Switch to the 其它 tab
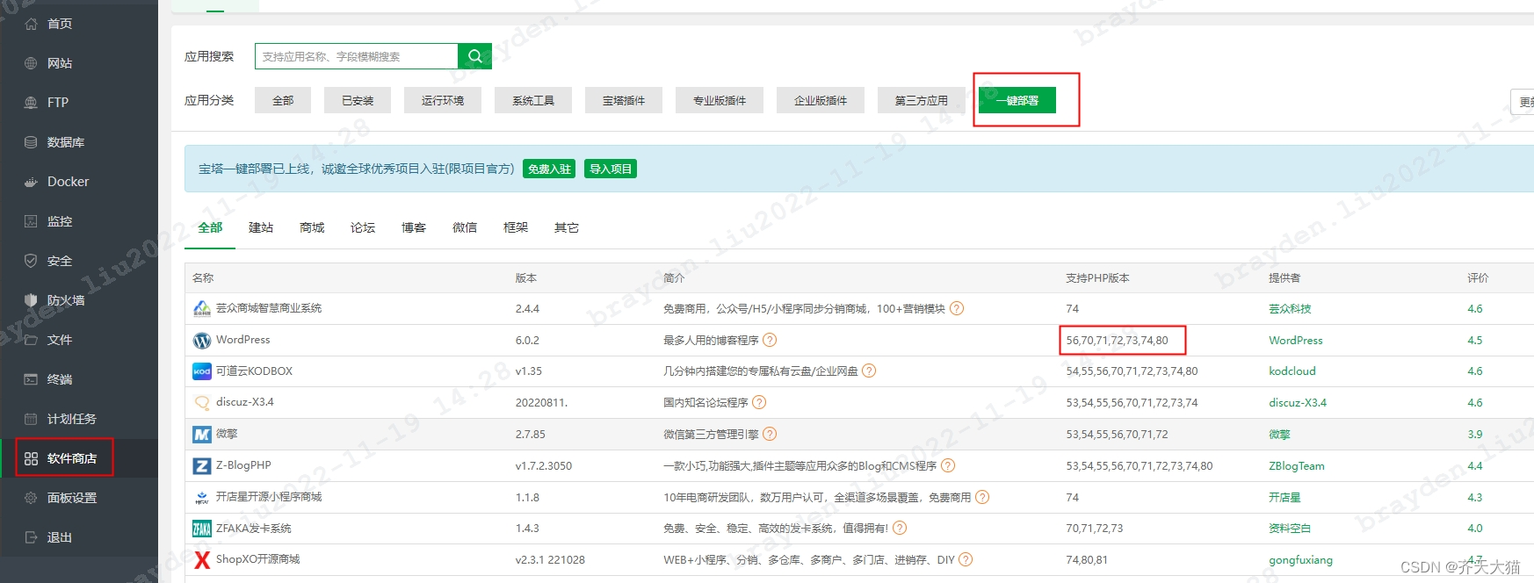Screen dimensions: 1534x583 (x=567, y=227)
